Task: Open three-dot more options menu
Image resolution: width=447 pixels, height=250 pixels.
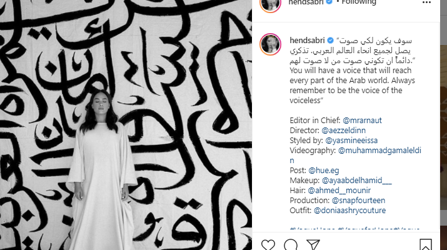Action: [426, 2]
